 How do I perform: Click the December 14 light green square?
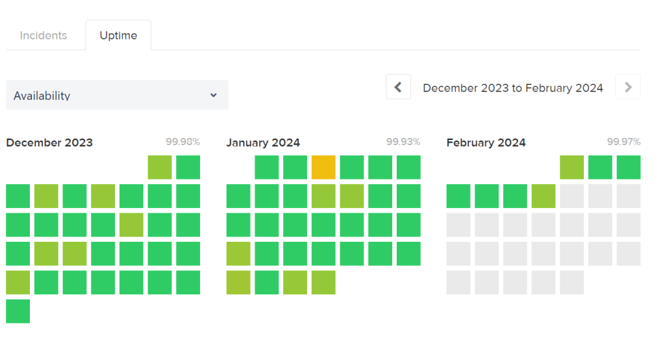click(131, 225)
